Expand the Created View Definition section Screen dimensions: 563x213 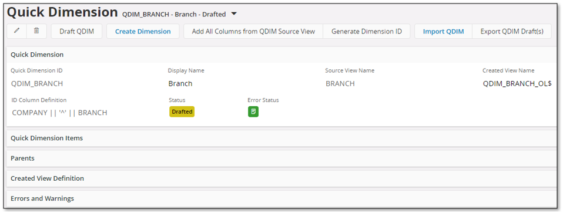point(282,178)
